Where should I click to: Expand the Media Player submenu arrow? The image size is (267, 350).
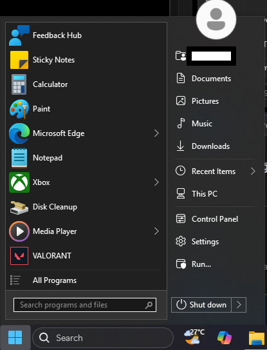156,231
